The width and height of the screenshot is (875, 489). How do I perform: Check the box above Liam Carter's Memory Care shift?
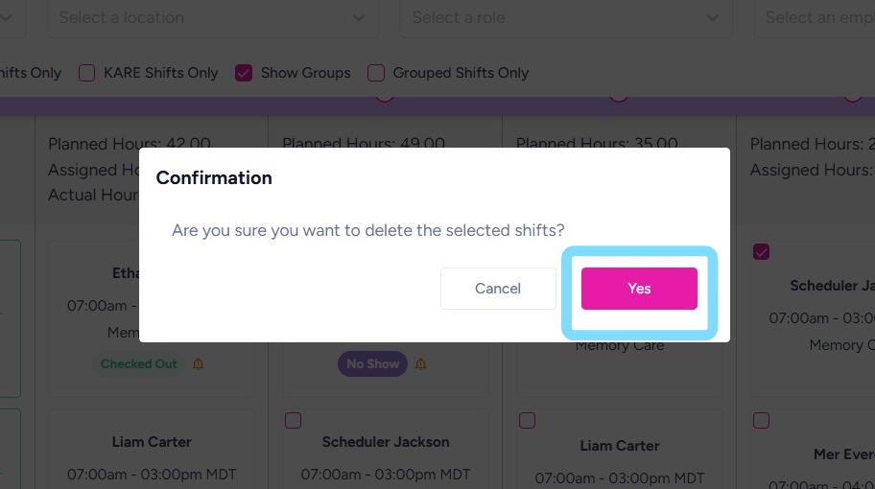click(527, 420)
